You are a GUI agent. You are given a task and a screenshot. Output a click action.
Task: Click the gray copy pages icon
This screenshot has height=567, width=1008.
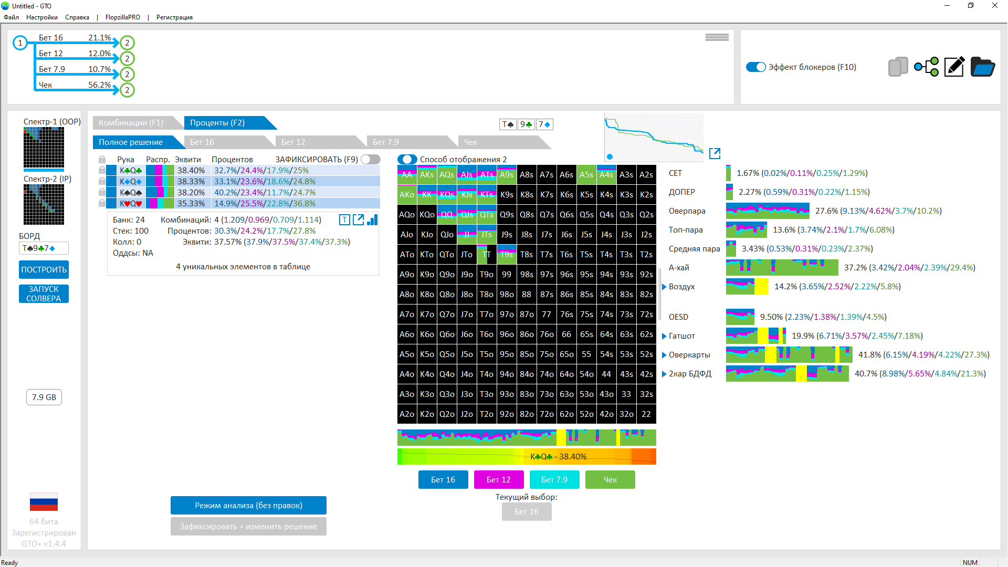click(x=898, y=67)
